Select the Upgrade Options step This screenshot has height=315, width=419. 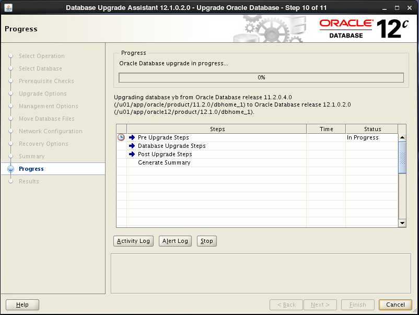tap(42, 94)
